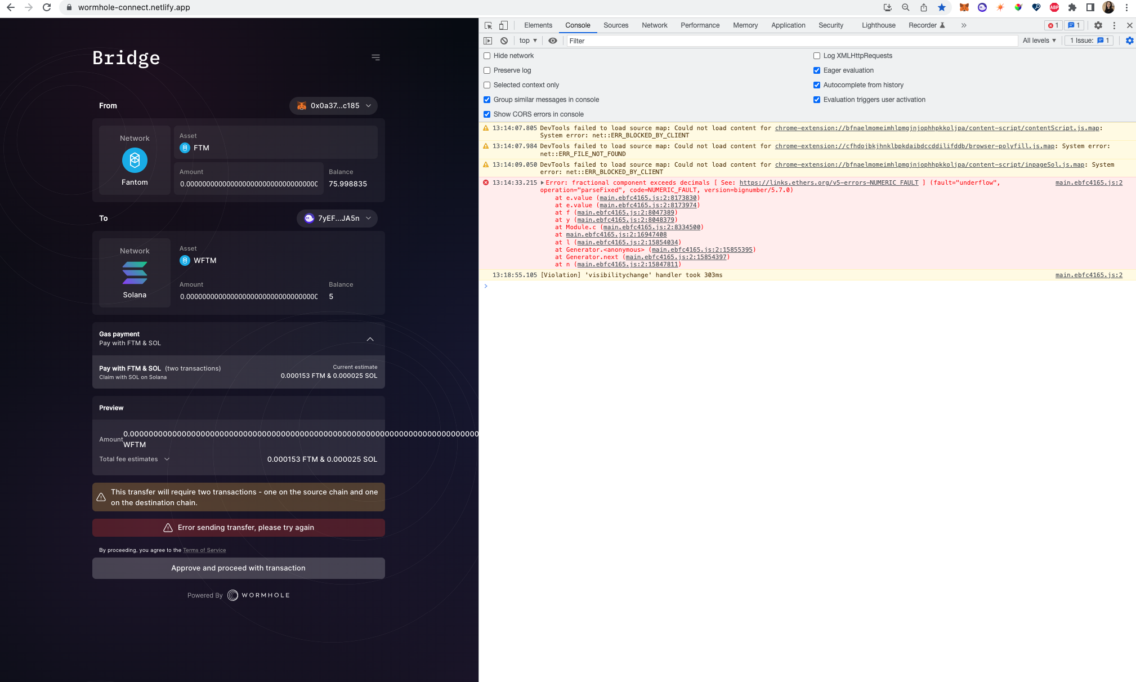Activate the inspect element cursor tool
This screenshot has width=1136, height=682.
488,25
